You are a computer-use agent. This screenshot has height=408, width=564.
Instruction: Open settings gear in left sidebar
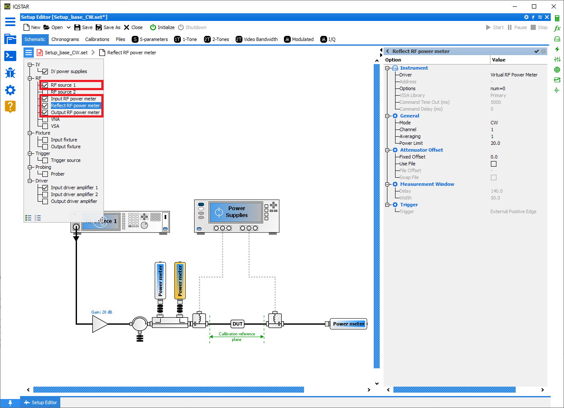(x=10, y=90)
